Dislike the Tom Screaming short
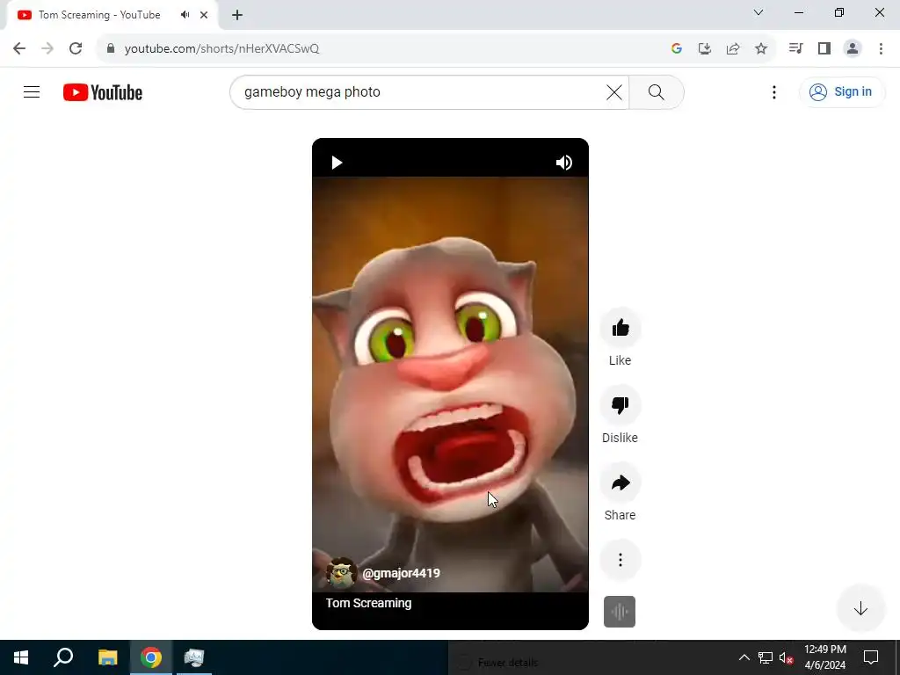Image resolution: width=900 pixels, height=675 pixels. pos(620,405)
